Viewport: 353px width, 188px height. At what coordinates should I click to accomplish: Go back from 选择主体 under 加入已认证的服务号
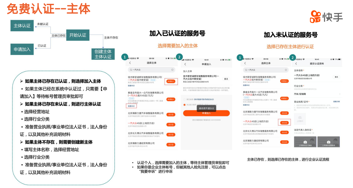pyautogui.click(x=130, y=63)
